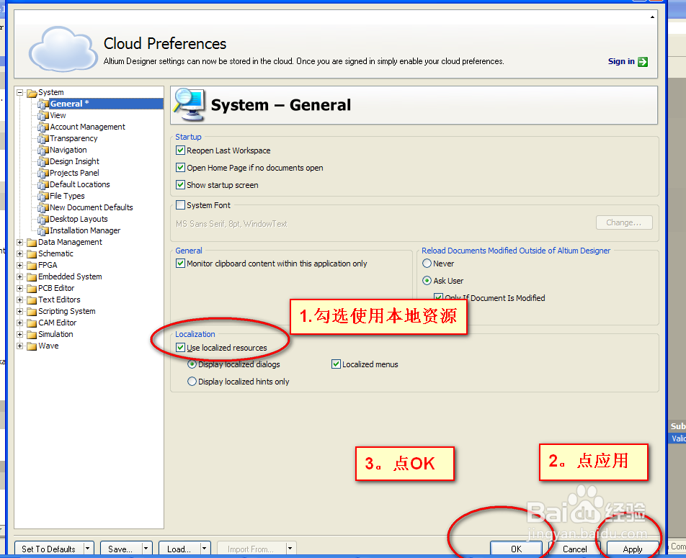Open the File Types page

point(67,196)
